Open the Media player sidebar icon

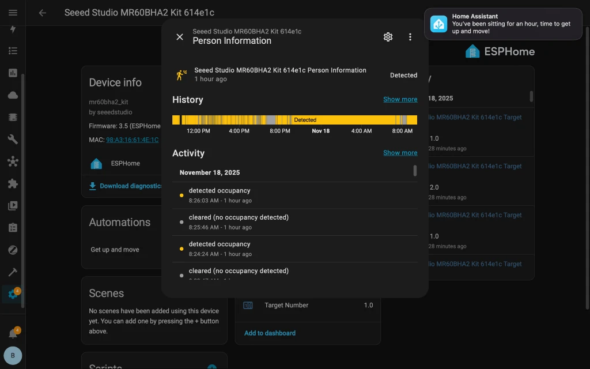[x=13, y=206]
